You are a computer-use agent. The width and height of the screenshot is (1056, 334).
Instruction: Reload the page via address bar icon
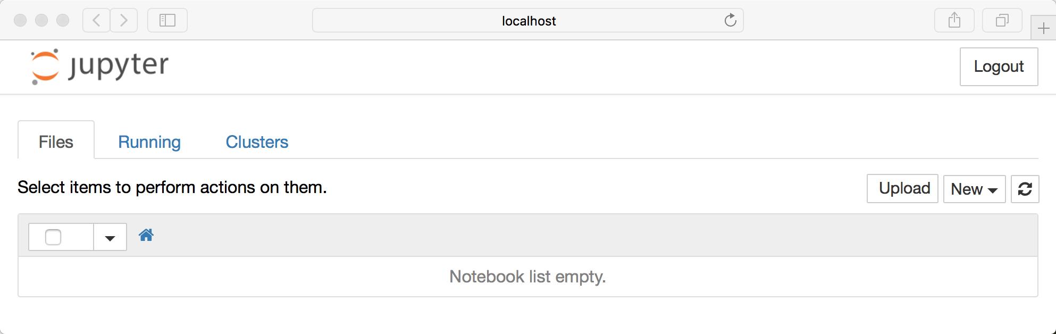[x=731, y=20]
